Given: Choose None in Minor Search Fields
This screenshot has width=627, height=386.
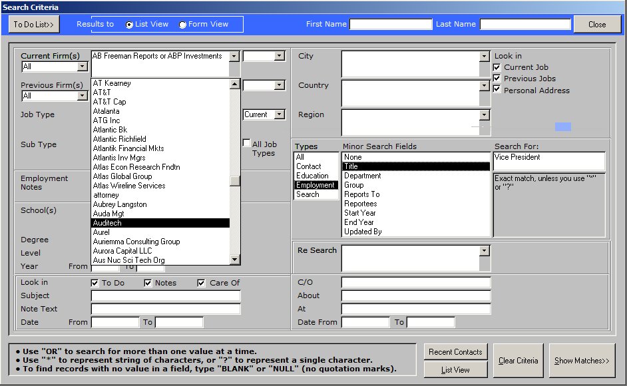Looking at the screenshot, I should tap(416, 157).
